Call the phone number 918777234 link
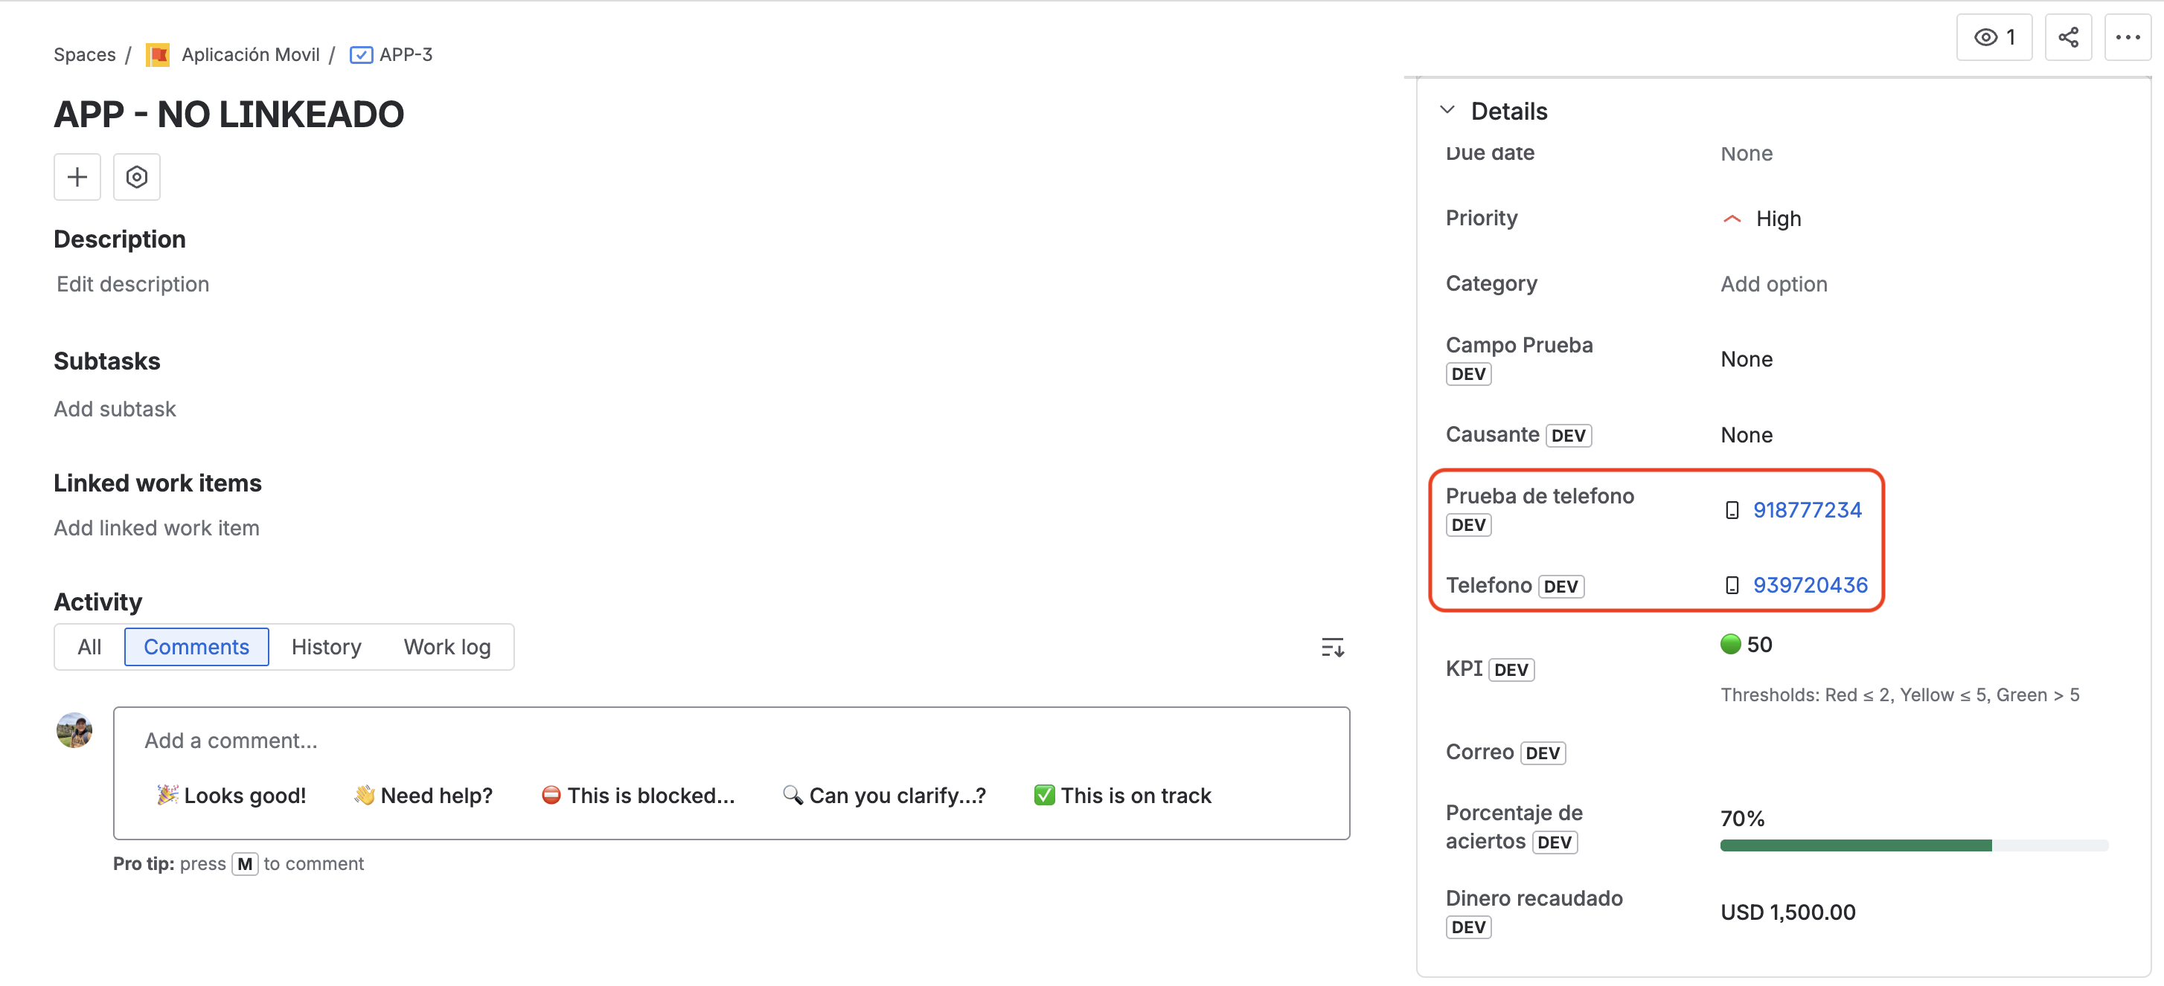Viewport: 2164px width, 986px height. click(1807, 510)
